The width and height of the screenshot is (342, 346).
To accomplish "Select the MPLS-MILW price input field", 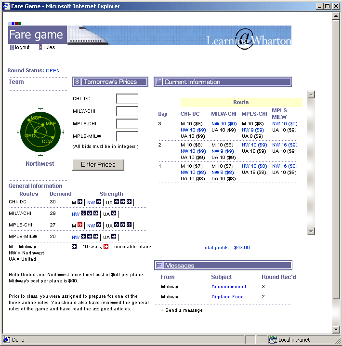I will tap(127, 136).
